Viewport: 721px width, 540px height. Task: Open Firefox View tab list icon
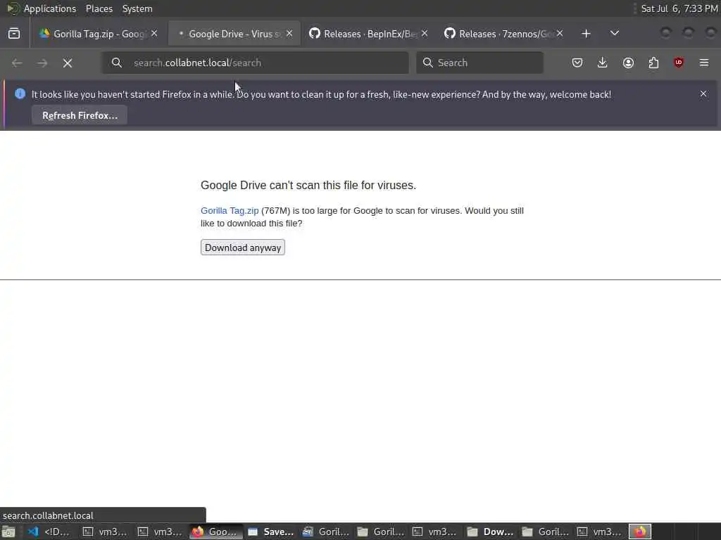[x=14, y=34]
